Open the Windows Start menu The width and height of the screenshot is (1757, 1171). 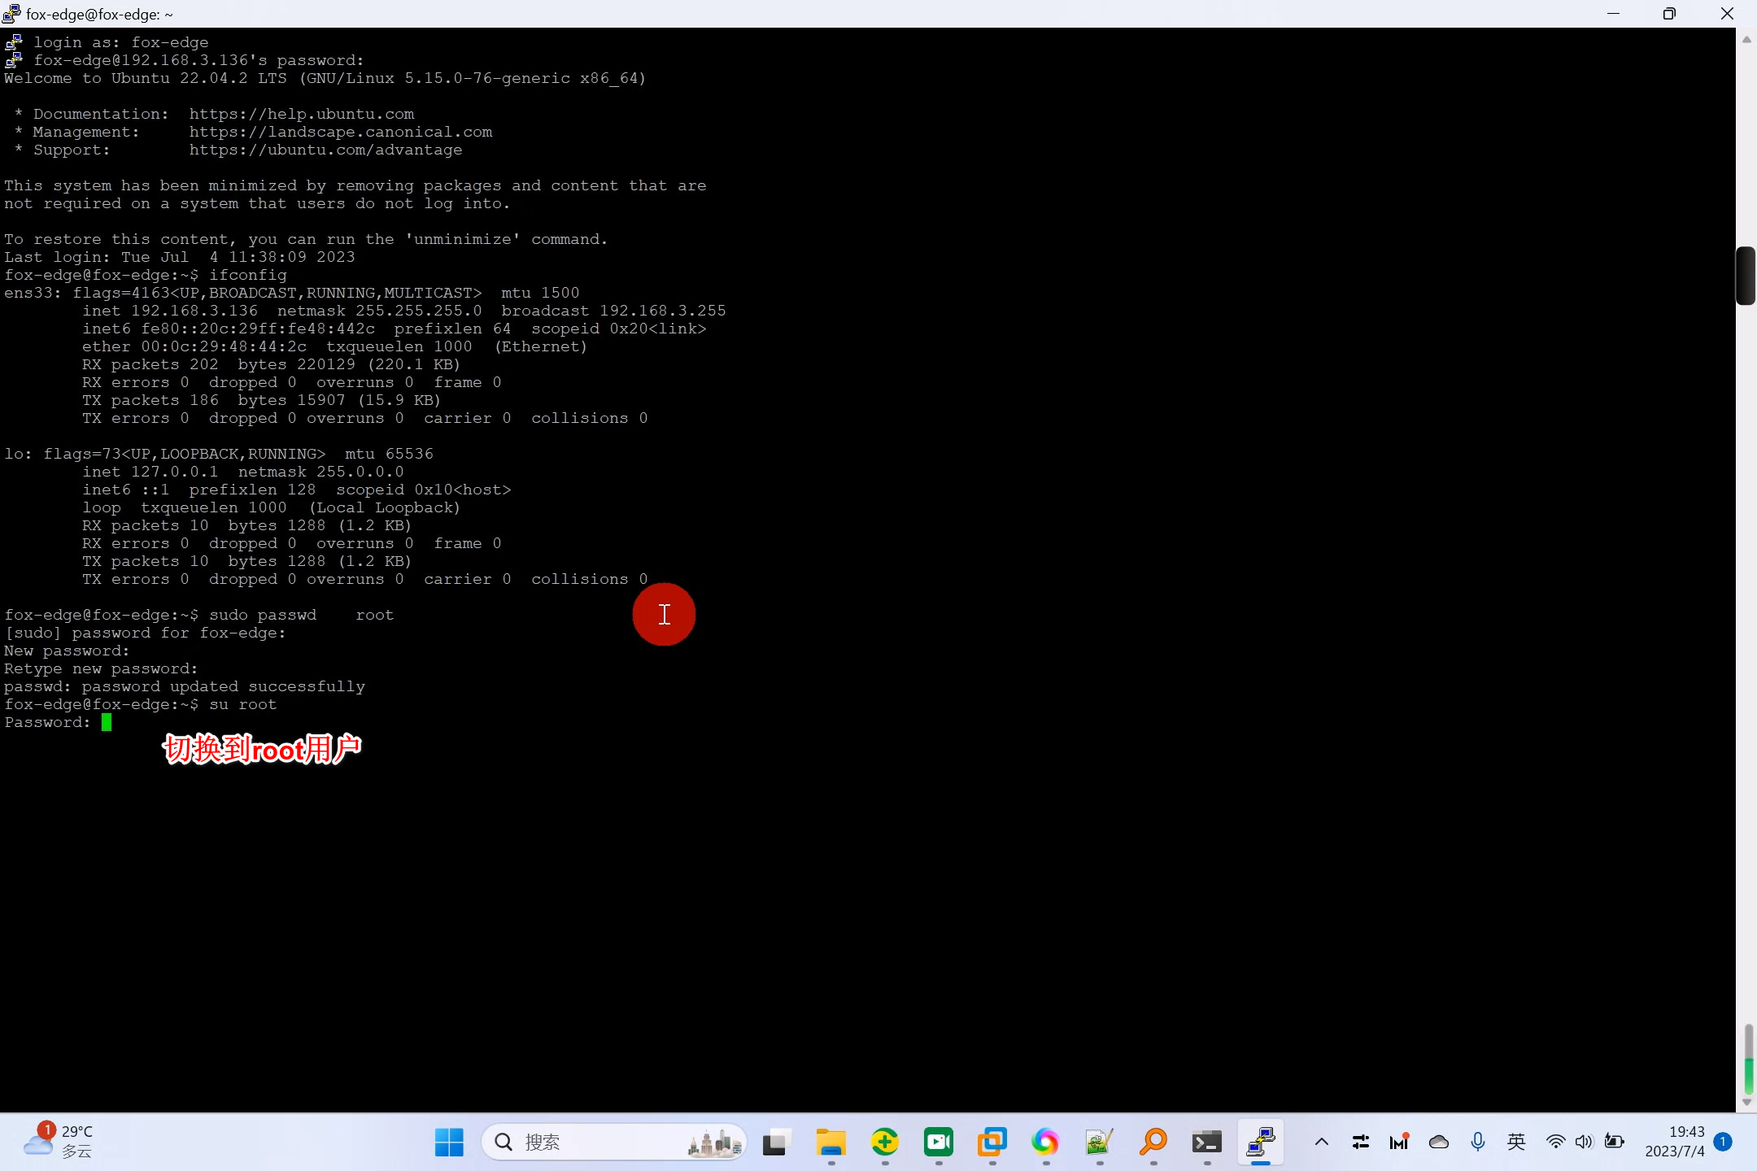449,1143
